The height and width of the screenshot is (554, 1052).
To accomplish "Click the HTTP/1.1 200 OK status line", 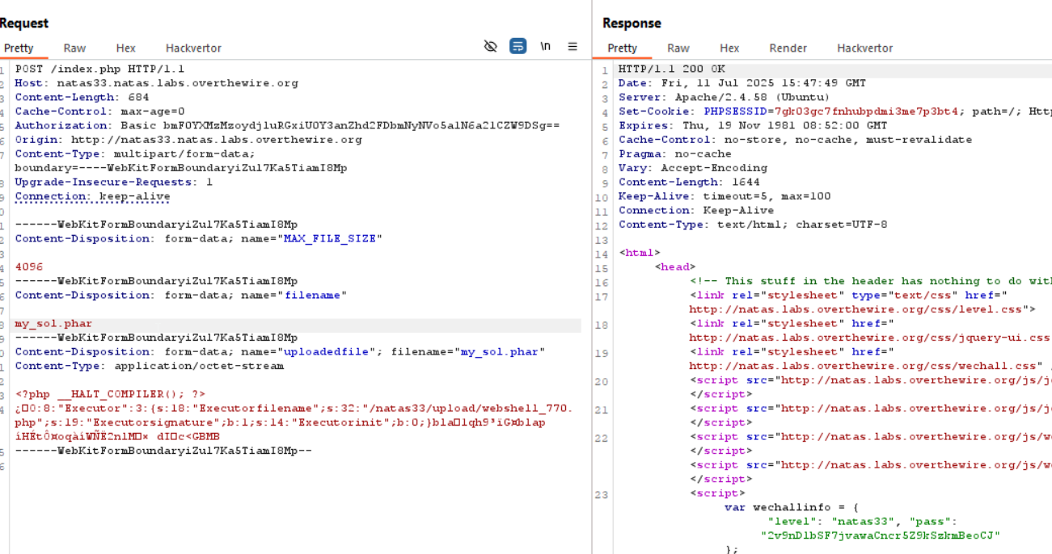I will [672, 69].
